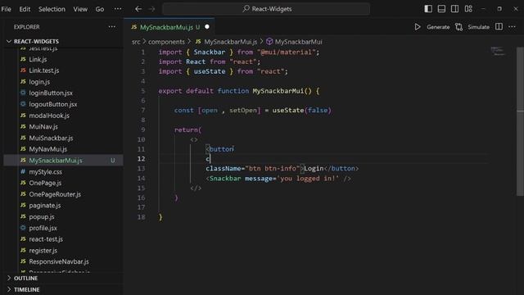The image size is (524, 295).
Task: Open login.js in the explorer
Action: [39, 82]
